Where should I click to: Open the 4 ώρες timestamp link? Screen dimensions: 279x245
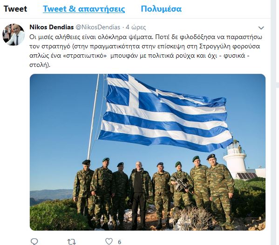pos(136,27)
